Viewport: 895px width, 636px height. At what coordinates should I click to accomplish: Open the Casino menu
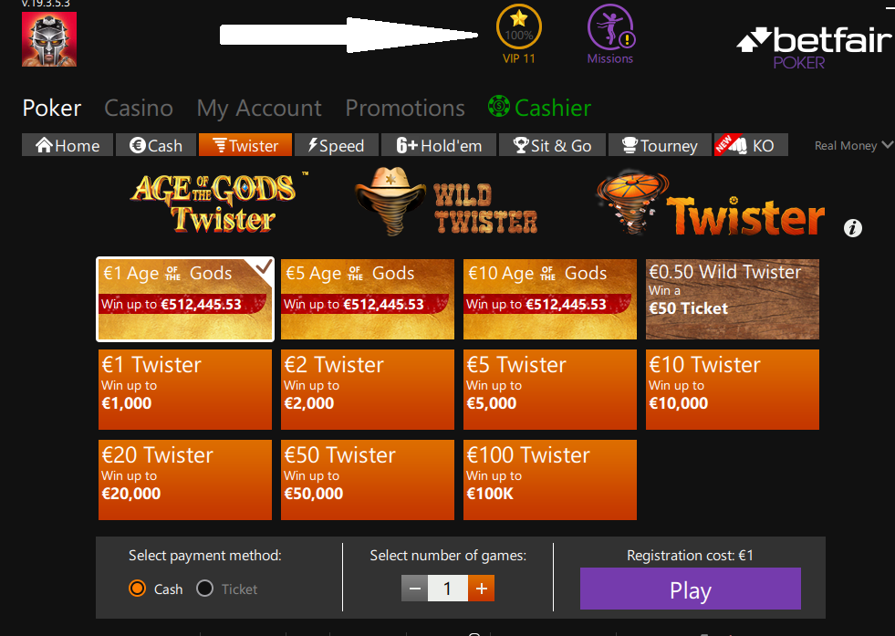pyautogui.click(x=138, y=108)
